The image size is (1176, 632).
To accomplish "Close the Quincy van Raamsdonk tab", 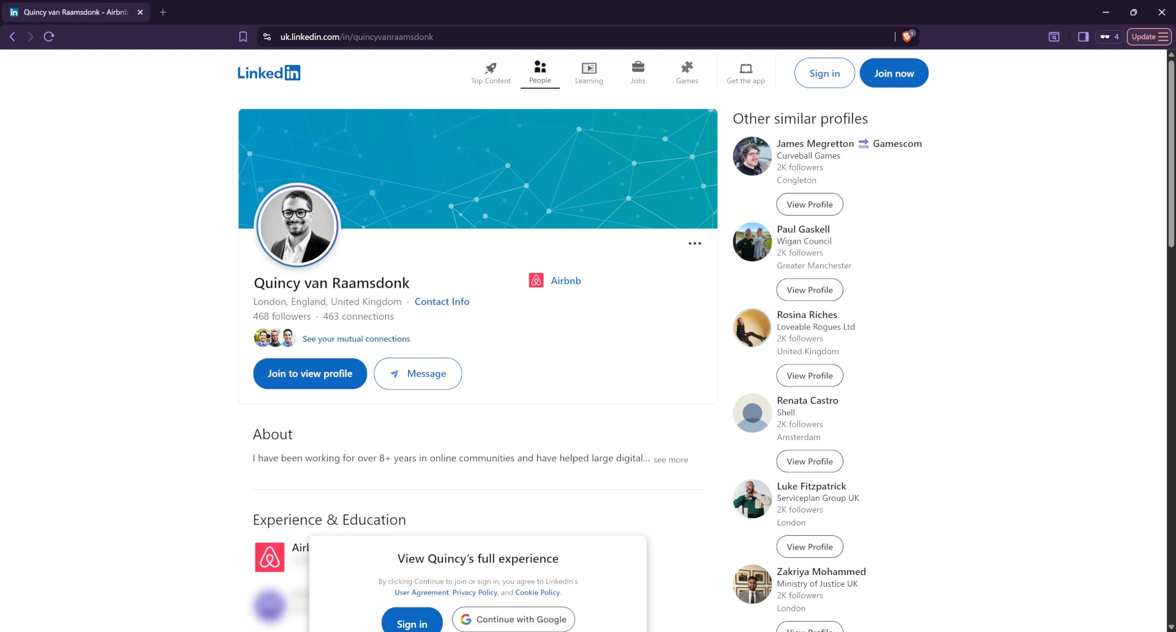I will tap(140, 12).
